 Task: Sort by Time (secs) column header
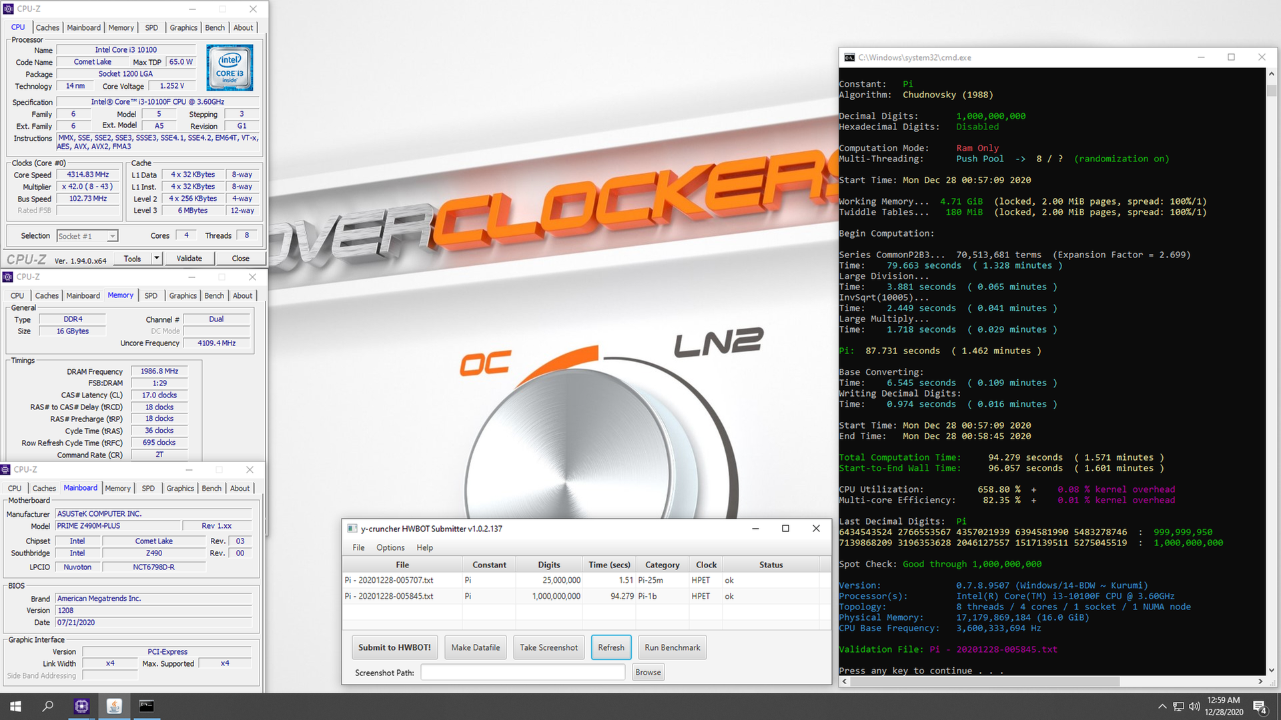[x=609, y=565]
